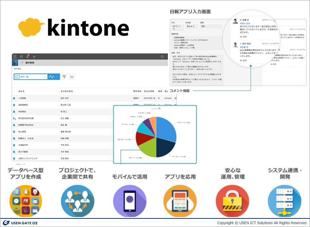Open record detail icon for 日野エンジニアリング row

pos(14,158)
